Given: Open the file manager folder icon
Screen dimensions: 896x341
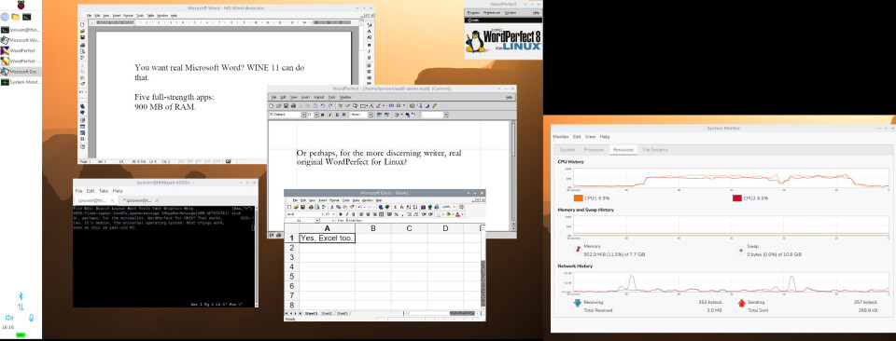Looking at the screenshot, I should [16, 17].
